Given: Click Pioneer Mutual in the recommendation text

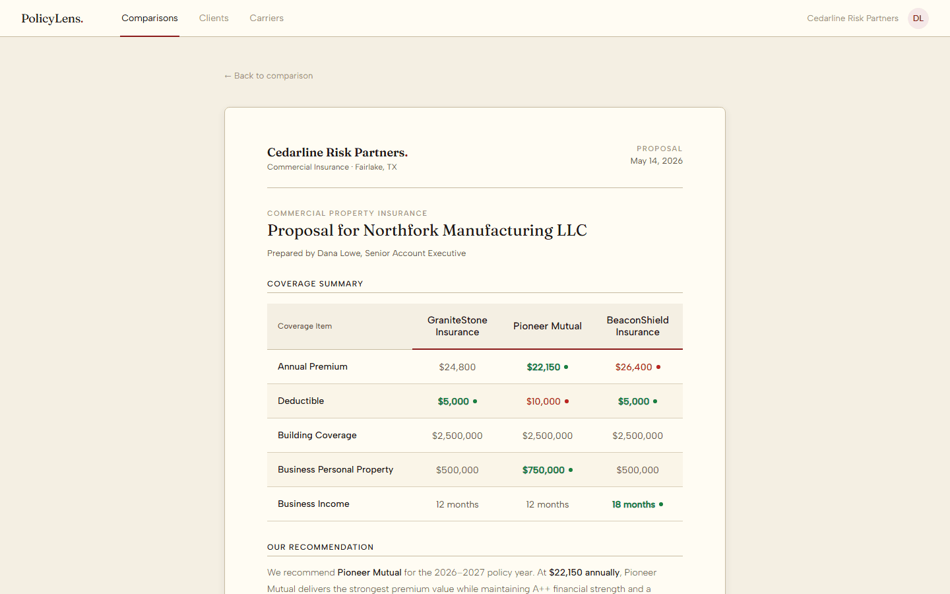Looking at the screenshot, I should point(369,573).
